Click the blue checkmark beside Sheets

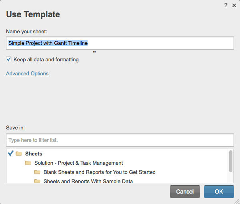click(x=11, y=154)
